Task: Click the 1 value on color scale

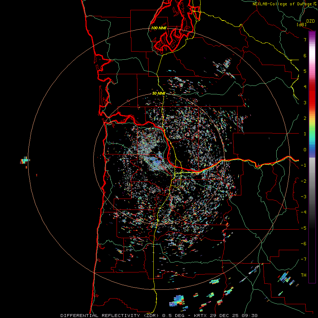Action: tap(305, 134)
